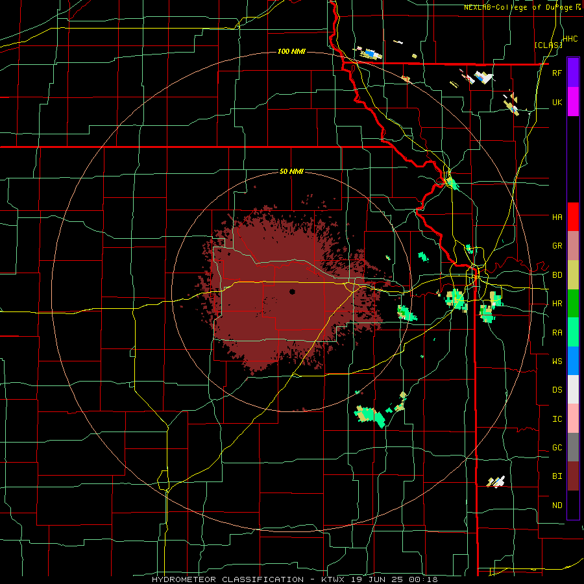Click the UK legend label
The image size is (584, 584).
tap(557, 102)
